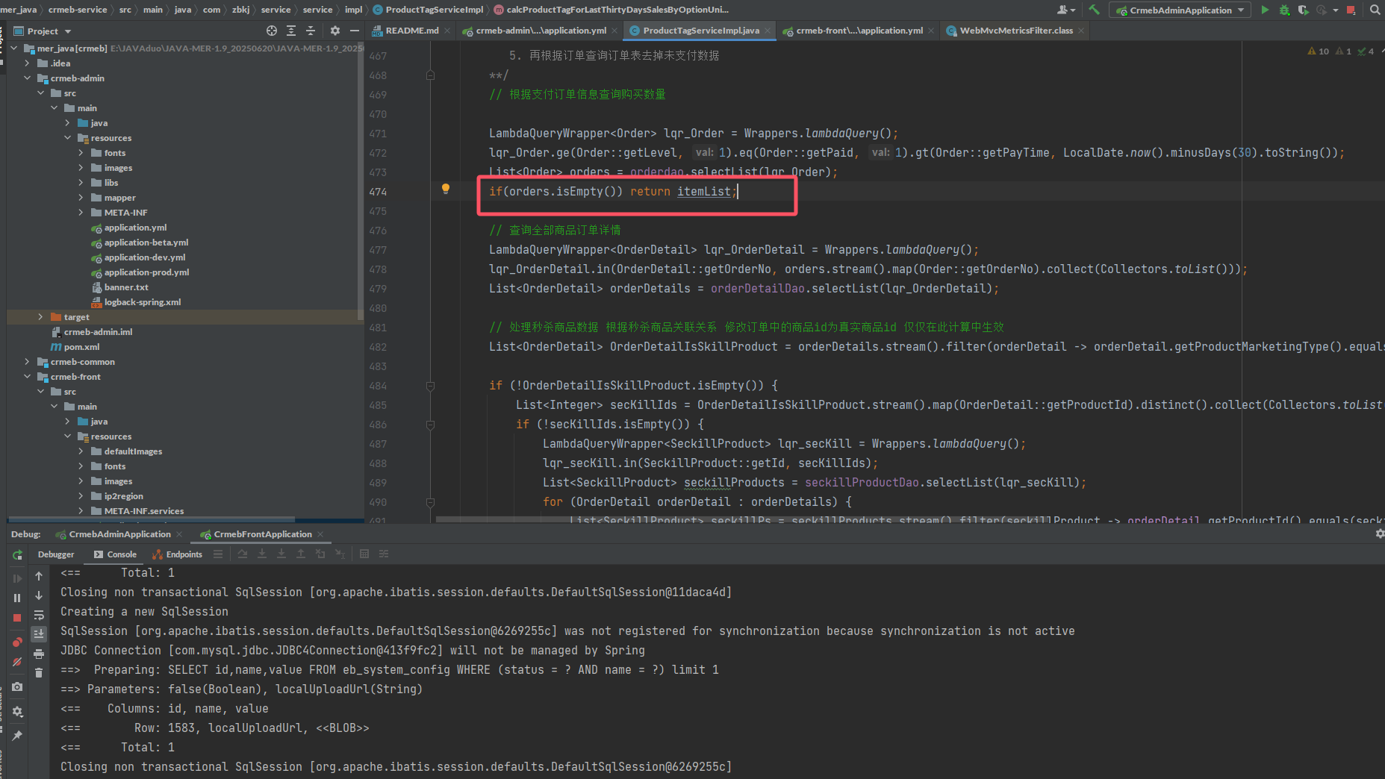Pin the debug tab
1385x779 pixels.
(x=17, y=736)
